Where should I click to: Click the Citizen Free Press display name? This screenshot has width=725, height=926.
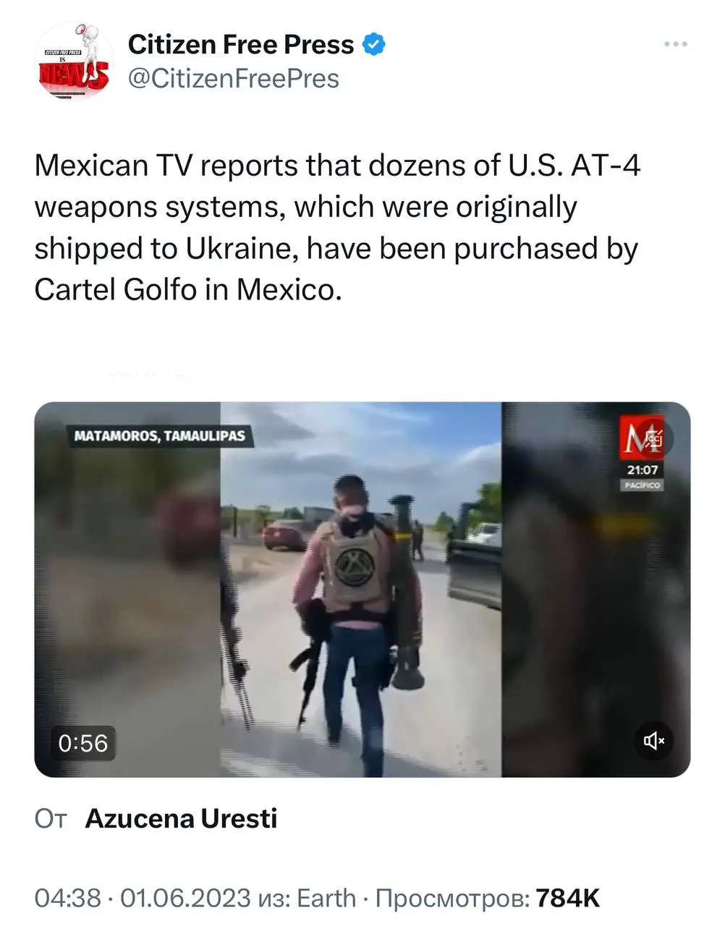(240, 45)
